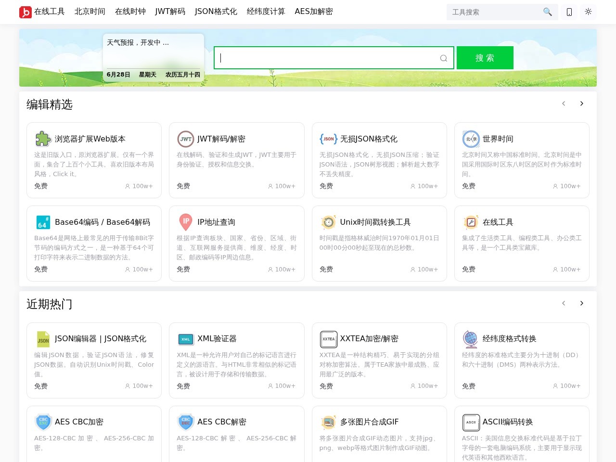
Task: Click the main banner search field
Action: [334, 58]
